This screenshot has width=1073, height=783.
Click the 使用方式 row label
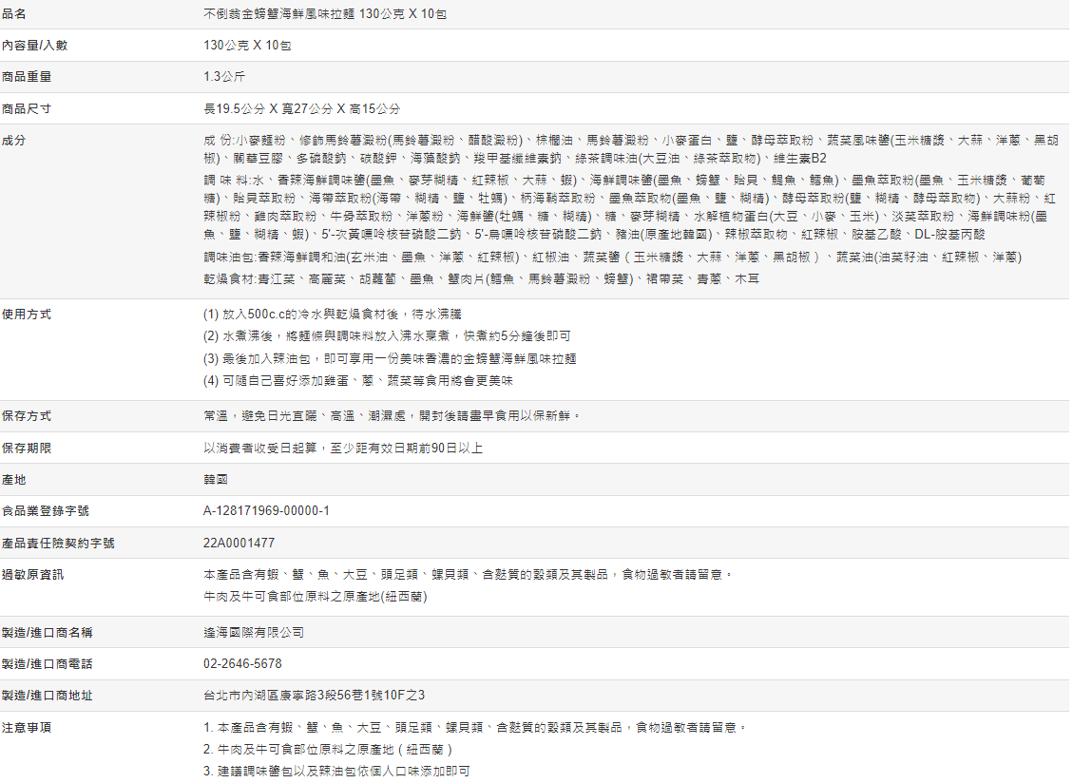click(x=27, y=314)
